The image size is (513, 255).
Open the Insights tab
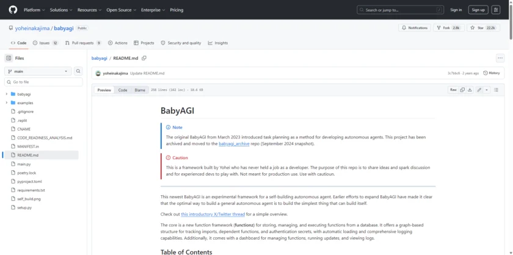(x=218, y=43)
